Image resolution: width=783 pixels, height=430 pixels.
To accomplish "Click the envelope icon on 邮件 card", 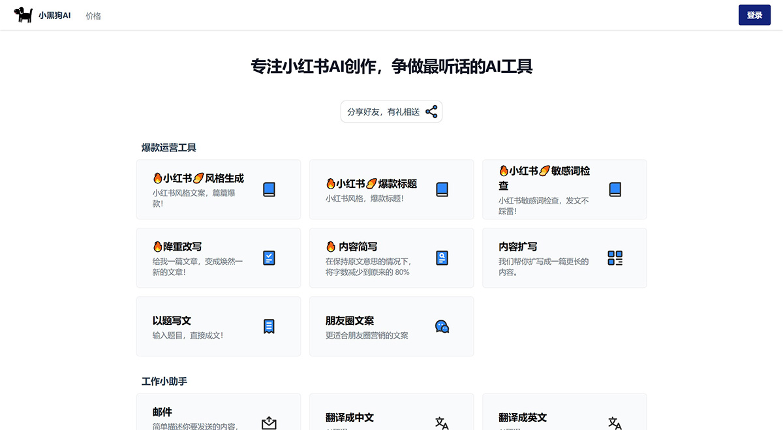I will point(269,422).
